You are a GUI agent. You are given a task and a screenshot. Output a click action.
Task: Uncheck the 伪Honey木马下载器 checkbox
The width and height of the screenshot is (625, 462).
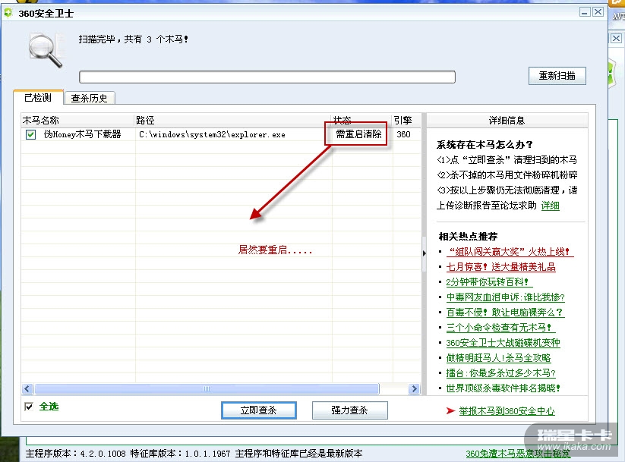pos(30,134)
